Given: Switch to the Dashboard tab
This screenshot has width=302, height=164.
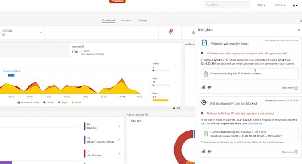Looking at the screenshot, I should 109,20.
